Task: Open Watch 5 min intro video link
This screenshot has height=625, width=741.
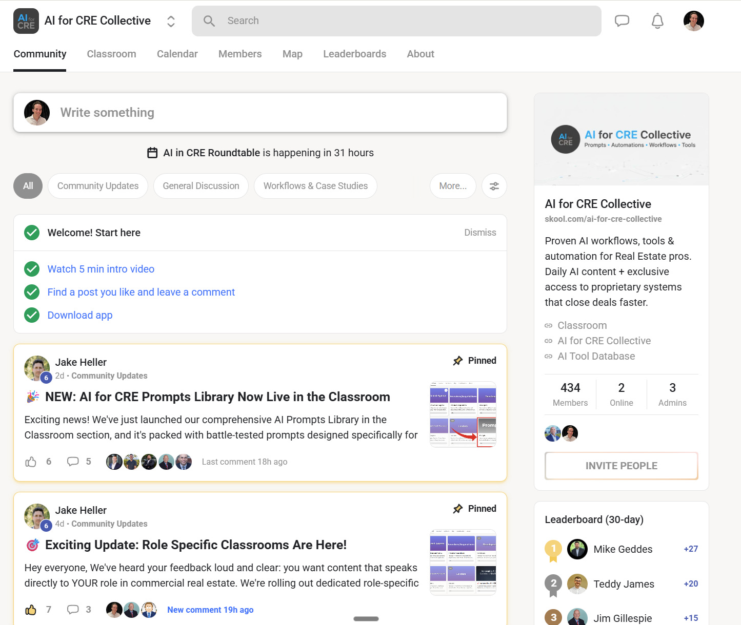Action: [101, 269]
